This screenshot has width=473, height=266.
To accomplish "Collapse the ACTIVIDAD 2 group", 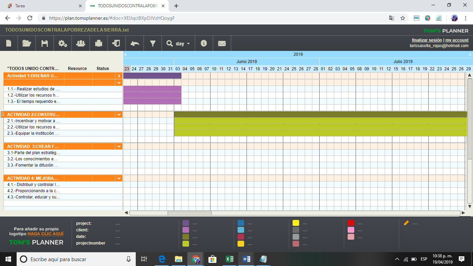I will (119, 115).
